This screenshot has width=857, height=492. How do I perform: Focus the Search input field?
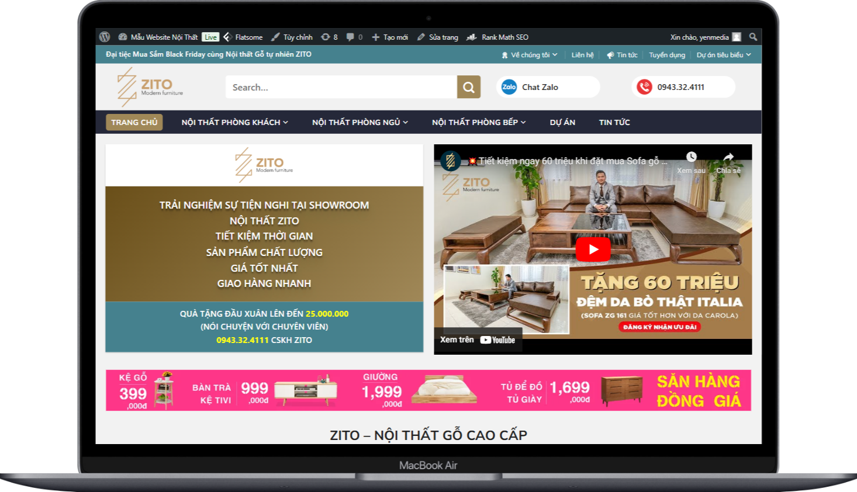pos(341,87)
